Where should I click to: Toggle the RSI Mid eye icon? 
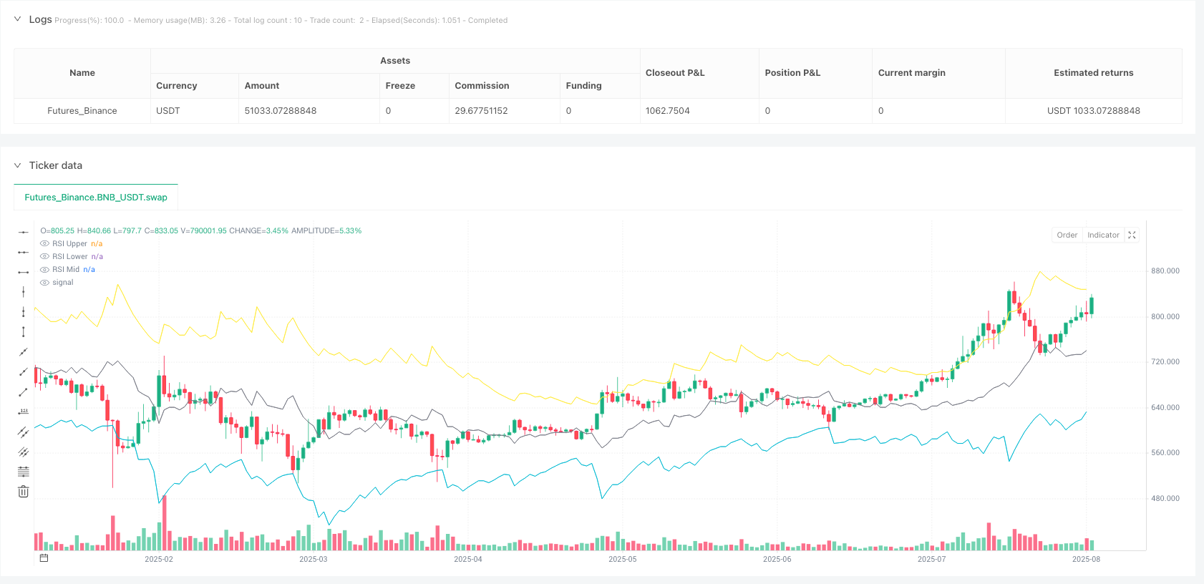click(x=45, y=270)
